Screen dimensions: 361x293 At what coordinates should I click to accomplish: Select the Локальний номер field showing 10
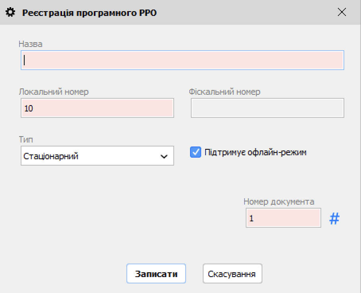point(97,108)
